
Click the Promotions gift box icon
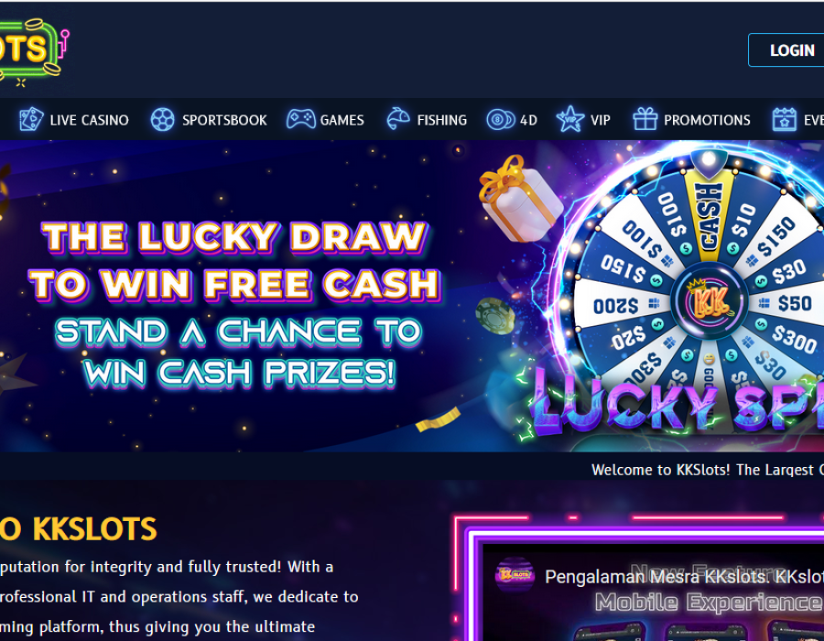coord(645,119)
